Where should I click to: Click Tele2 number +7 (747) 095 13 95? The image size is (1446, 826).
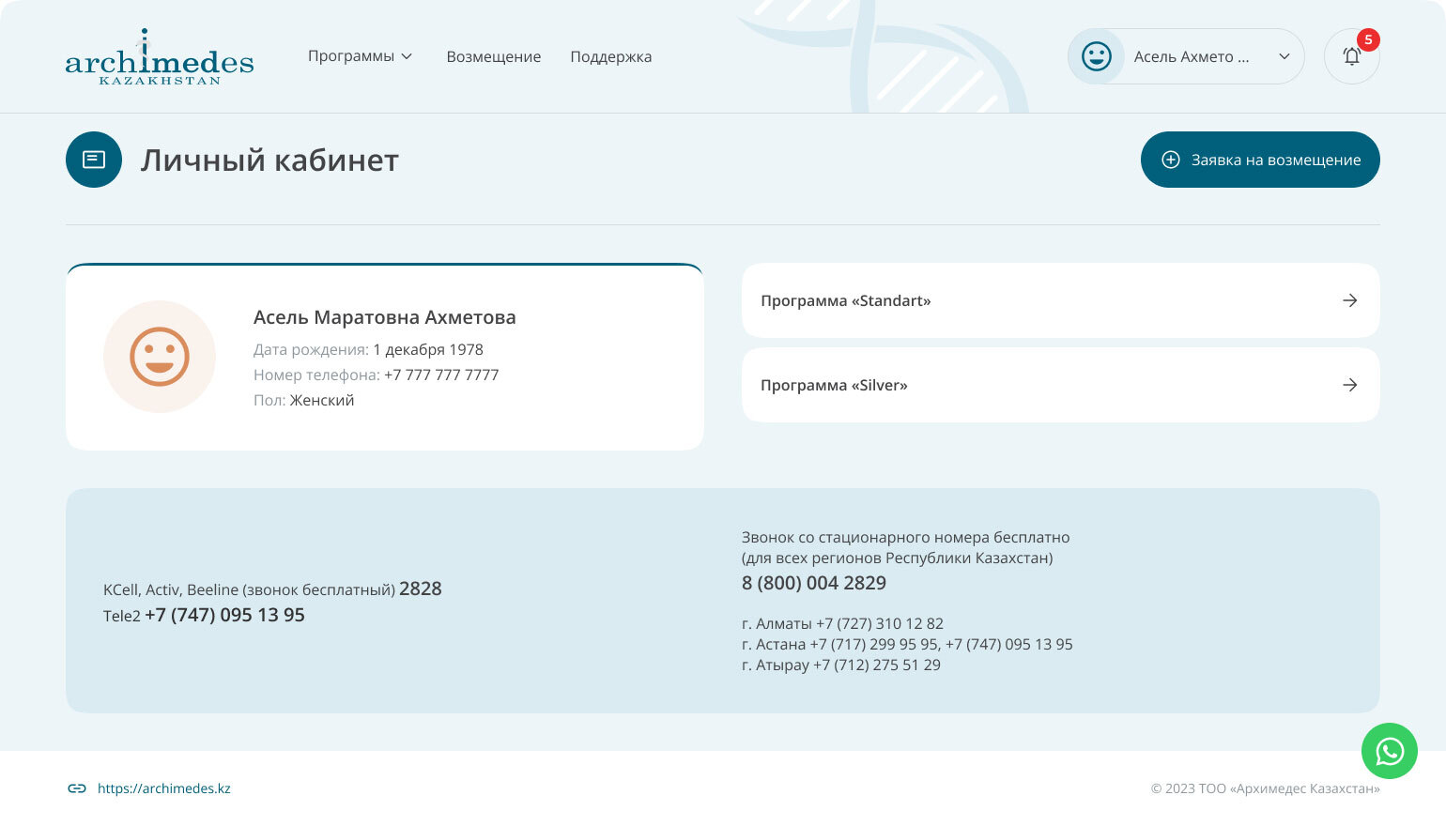[x=224, y=615]
